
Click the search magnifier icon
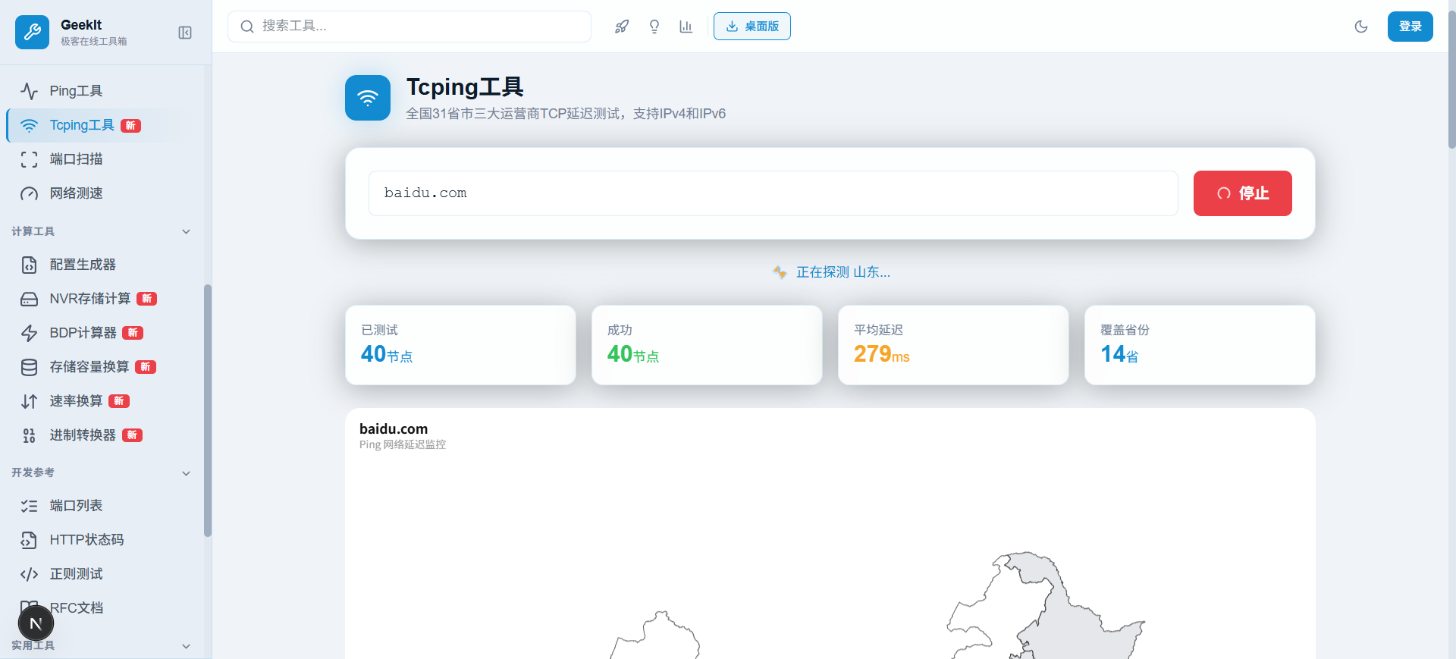[x=247, y=27]
